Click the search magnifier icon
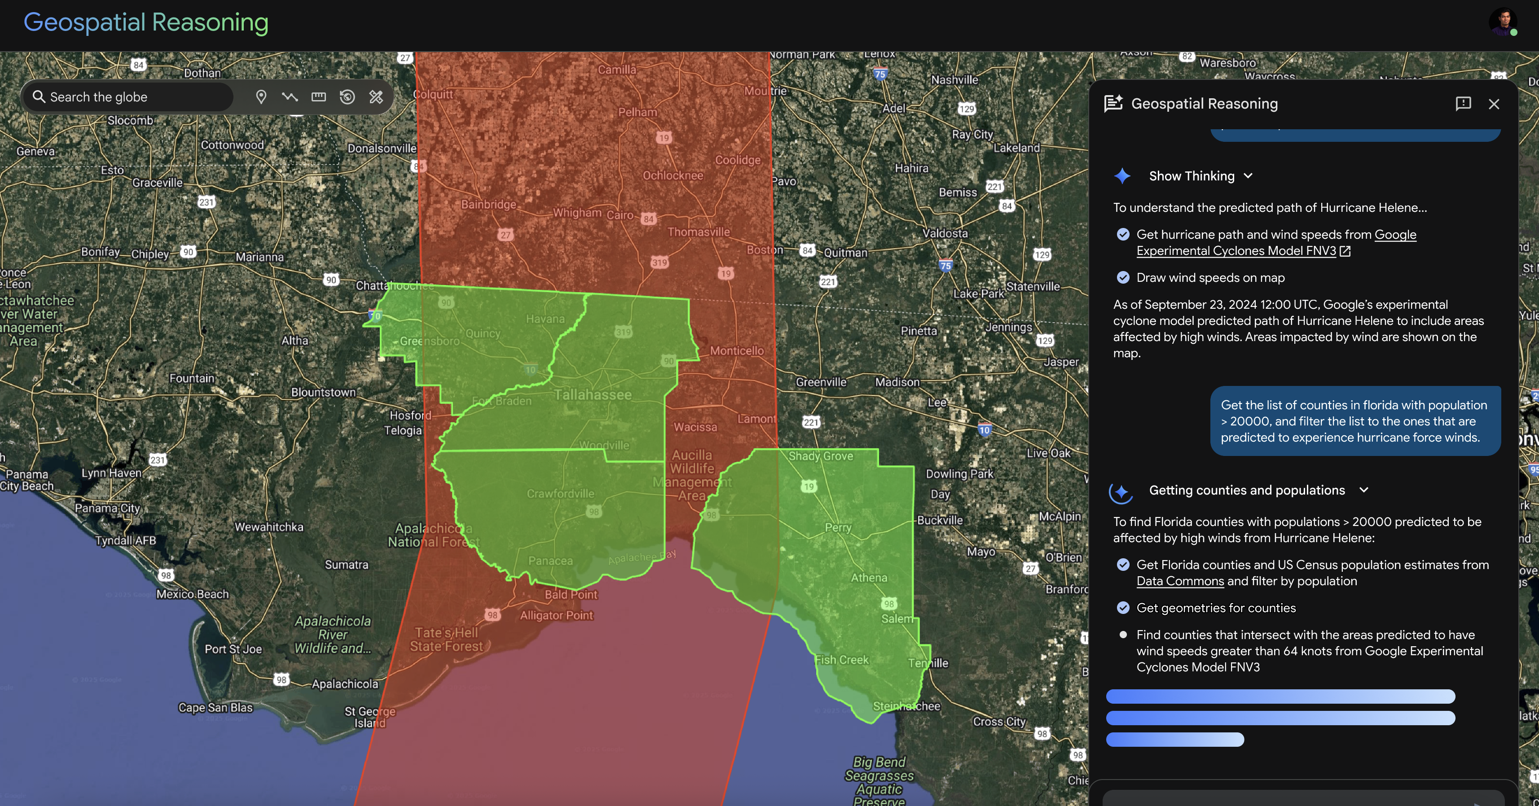The image size is (1539, 806). 39,97
